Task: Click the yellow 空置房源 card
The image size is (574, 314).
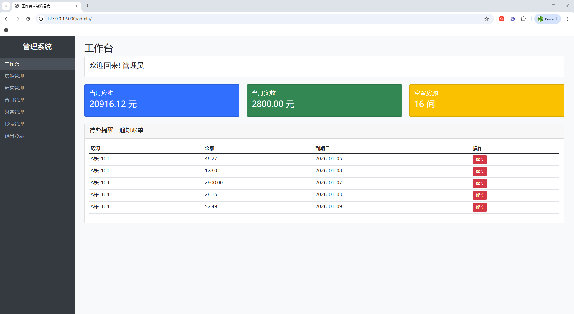Action: click(487, 100)
